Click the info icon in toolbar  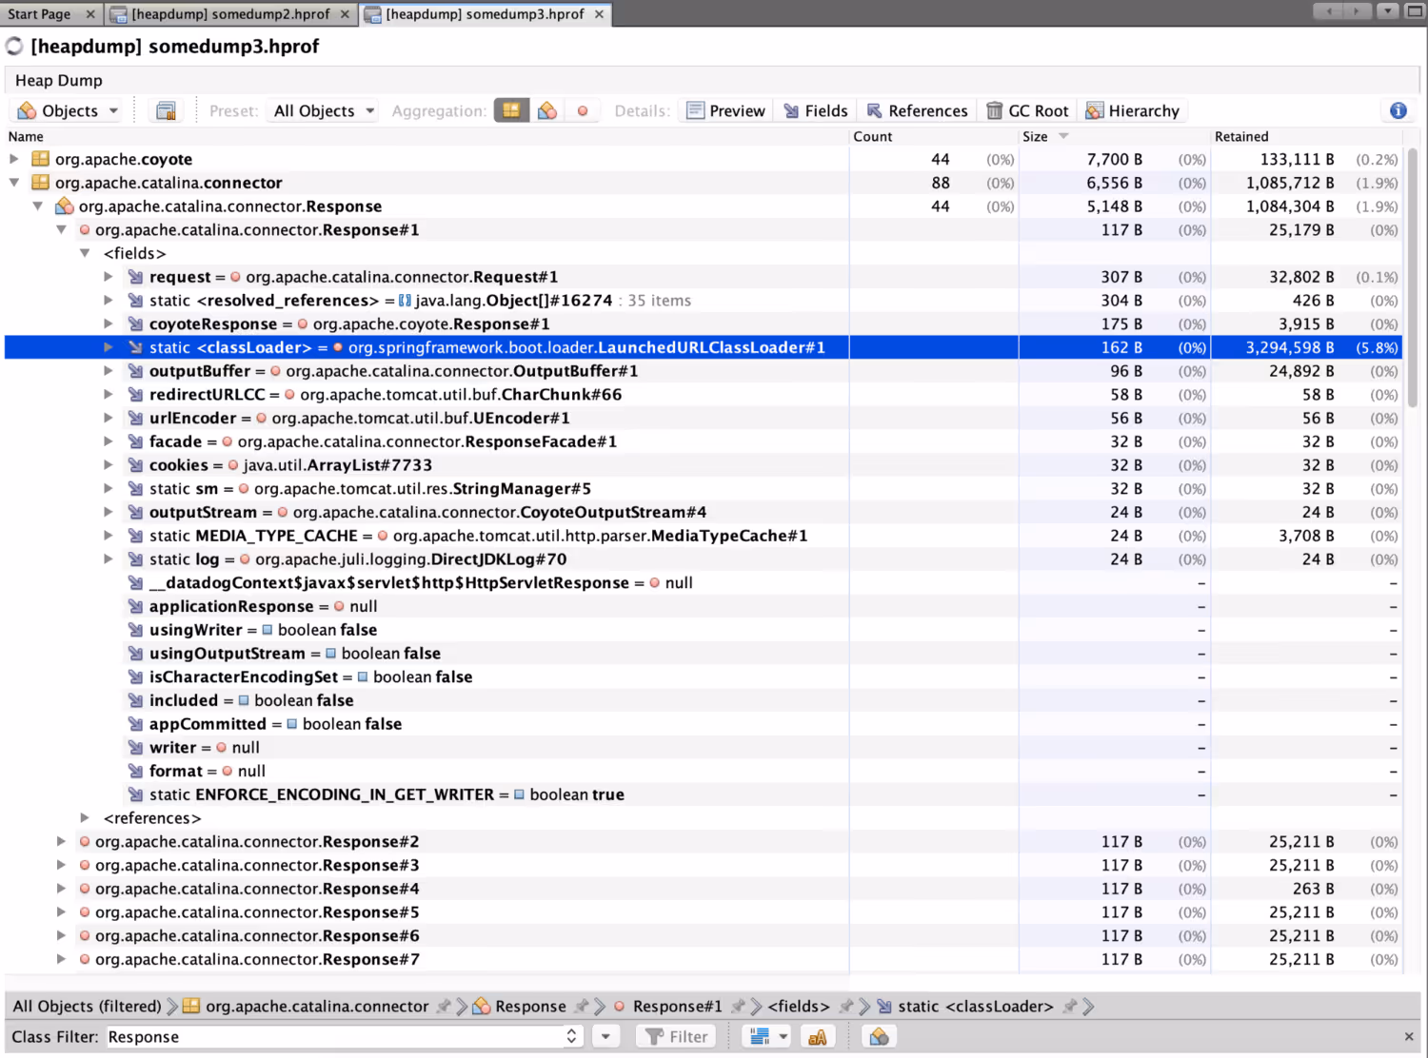click(1398, 110)
